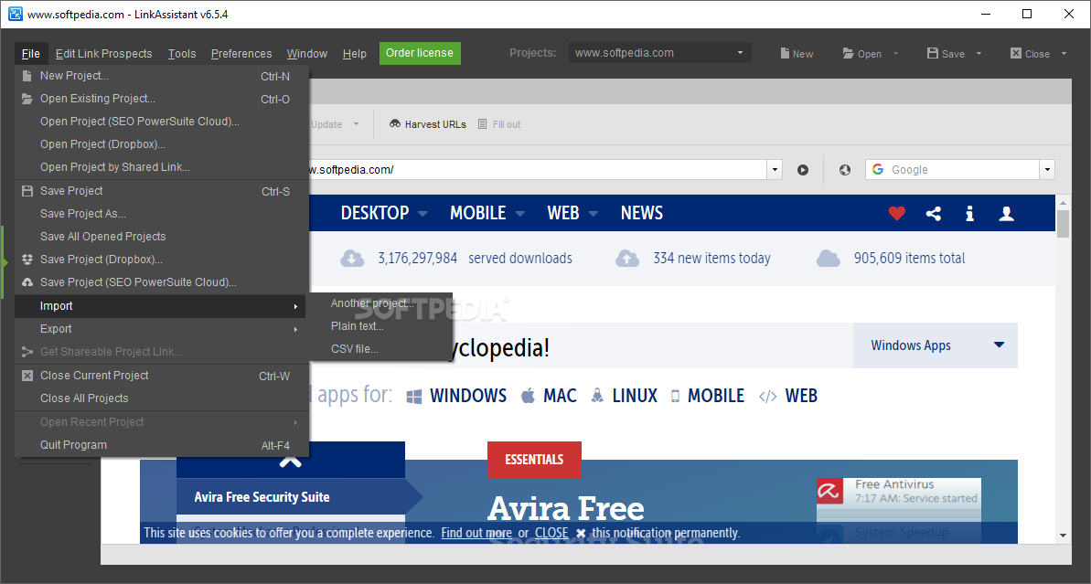This screenshot has width=1091, height=584.
Task: Open the Preferences menu
Action: (x=241, y=54)
